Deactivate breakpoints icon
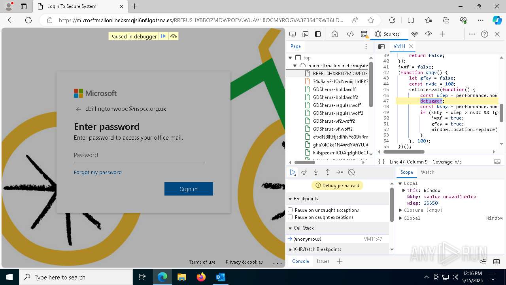Image resolution: width=506 pixels, height=285 pixels. [x=351, y=172]
